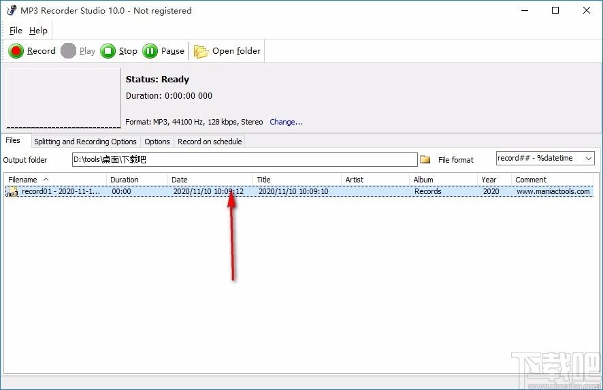
Task: Click the mp3 file icon of record01
Action: [12, 191]
